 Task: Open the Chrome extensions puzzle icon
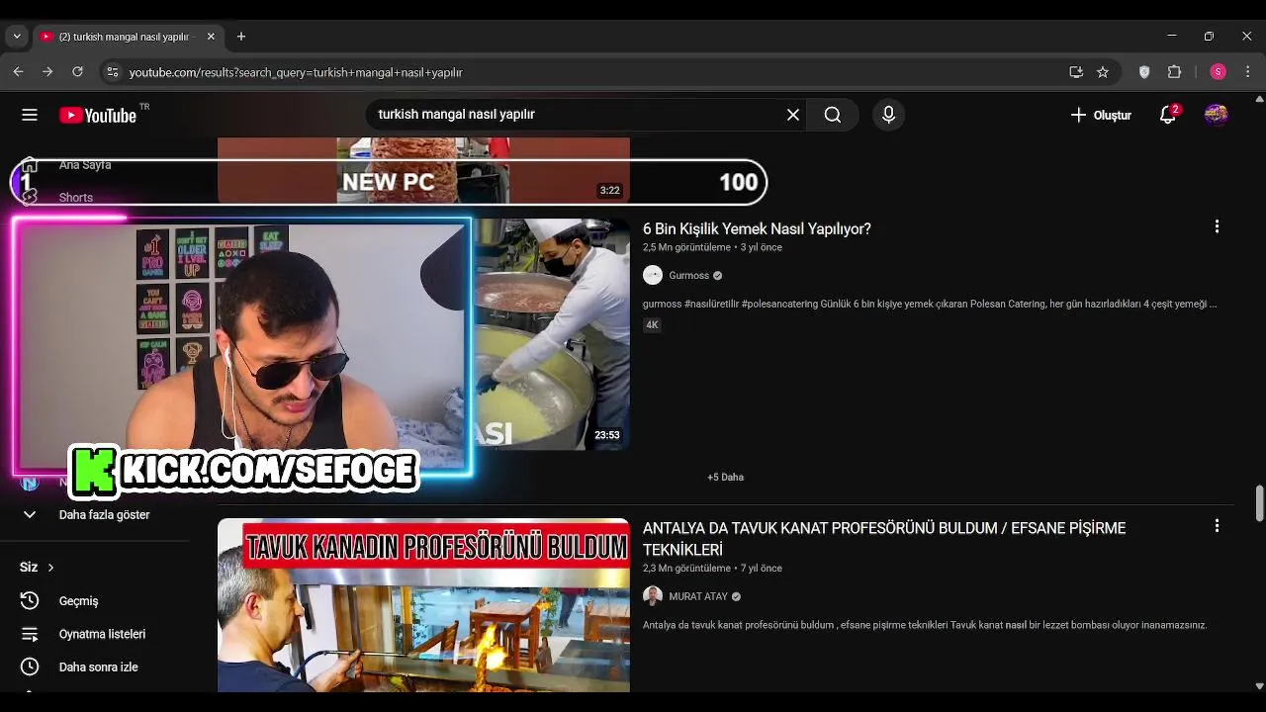[x=1175, y=72]
